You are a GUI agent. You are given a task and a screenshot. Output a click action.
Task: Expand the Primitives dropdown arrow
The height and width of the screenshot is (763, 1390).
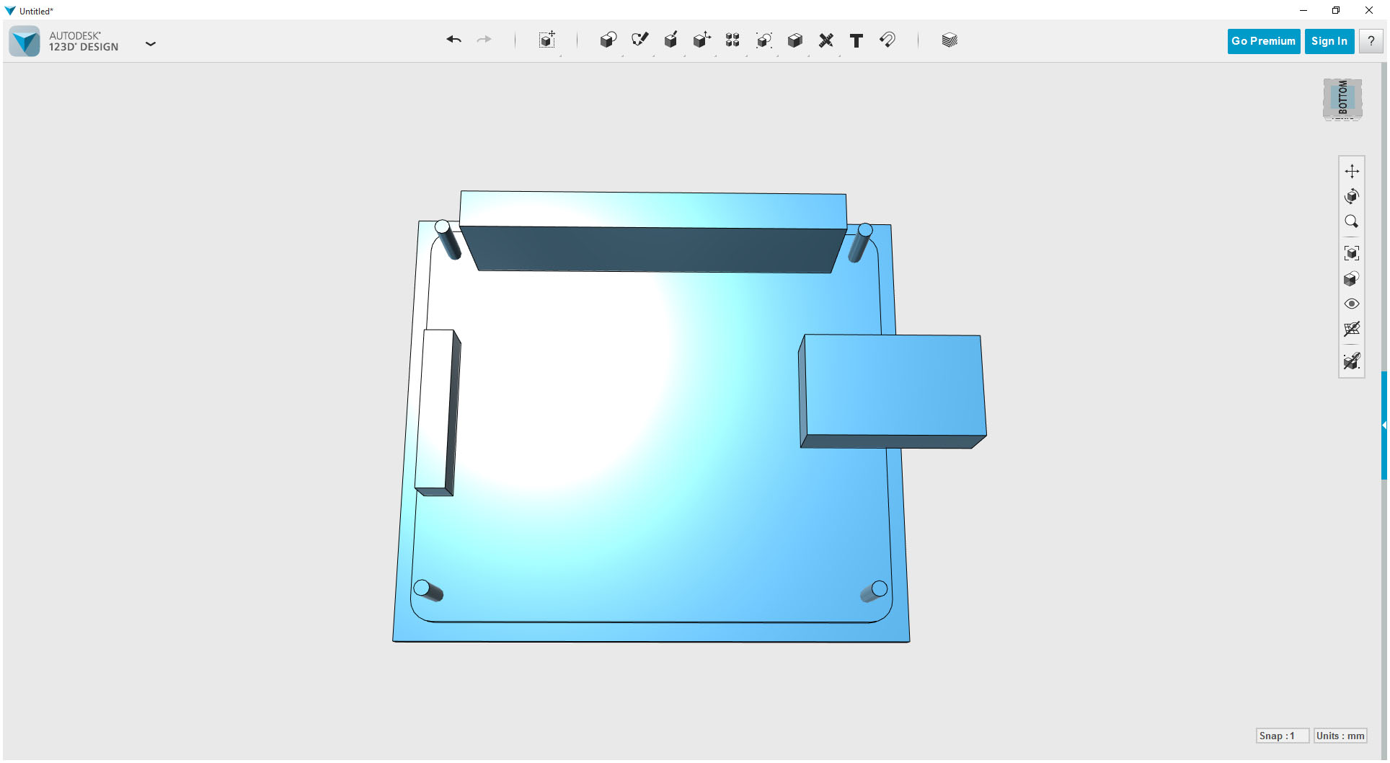point(621,56)
